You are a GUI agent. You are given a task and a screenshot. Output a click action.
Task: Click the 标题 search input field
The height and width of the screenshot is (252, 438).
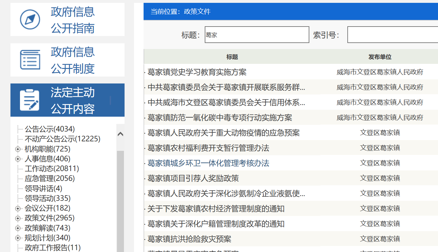[x=257, y=35]
